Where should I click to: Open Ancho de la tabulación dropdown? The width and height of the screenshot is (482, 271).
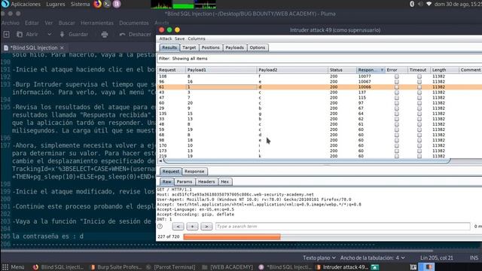(373, 257)
